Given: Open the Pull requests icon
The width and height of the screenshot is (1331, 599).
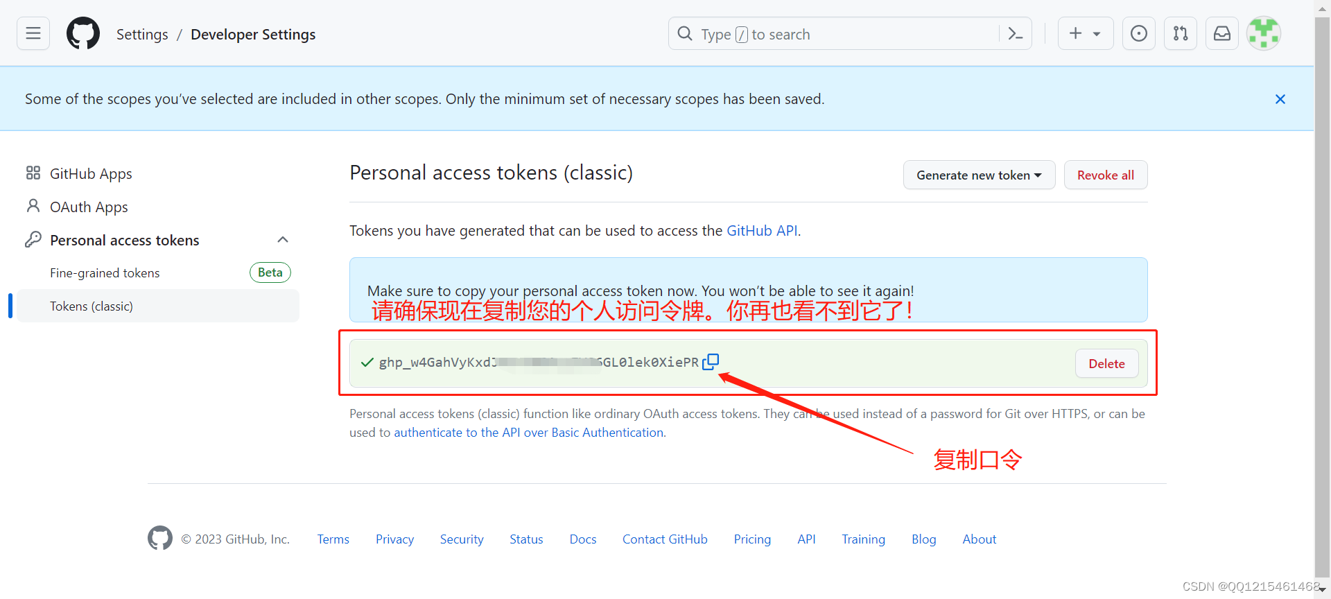Looking at the screenshot, I should click(x=1181, y=33).
